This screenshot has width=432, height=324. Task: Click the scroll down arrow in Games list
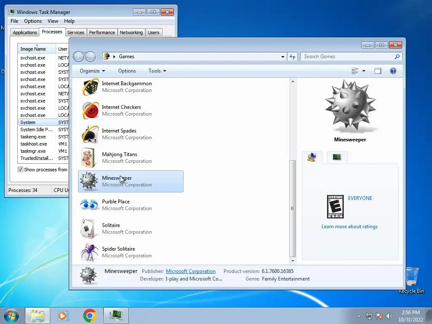(293, 261)
